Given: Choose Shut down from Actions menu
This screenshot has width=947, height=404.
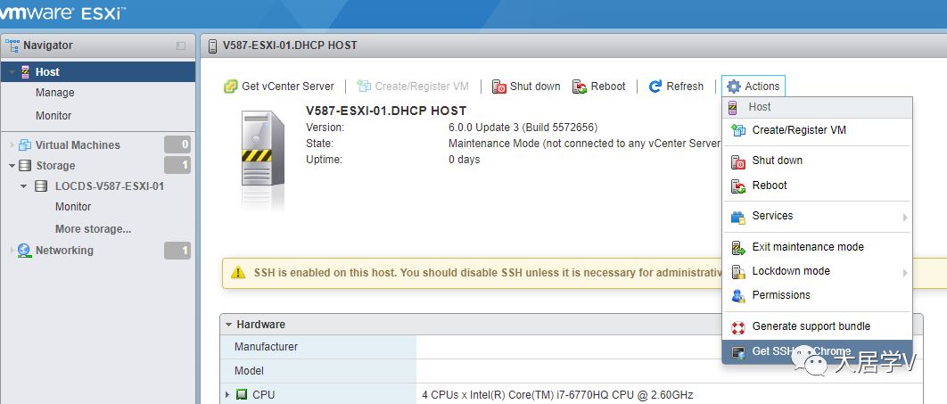Looking at the screenshot, I should (x=817, y=161).
